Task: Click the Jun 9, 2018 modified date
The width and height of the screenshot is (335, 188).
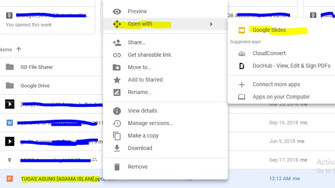Action: point(282,142)
